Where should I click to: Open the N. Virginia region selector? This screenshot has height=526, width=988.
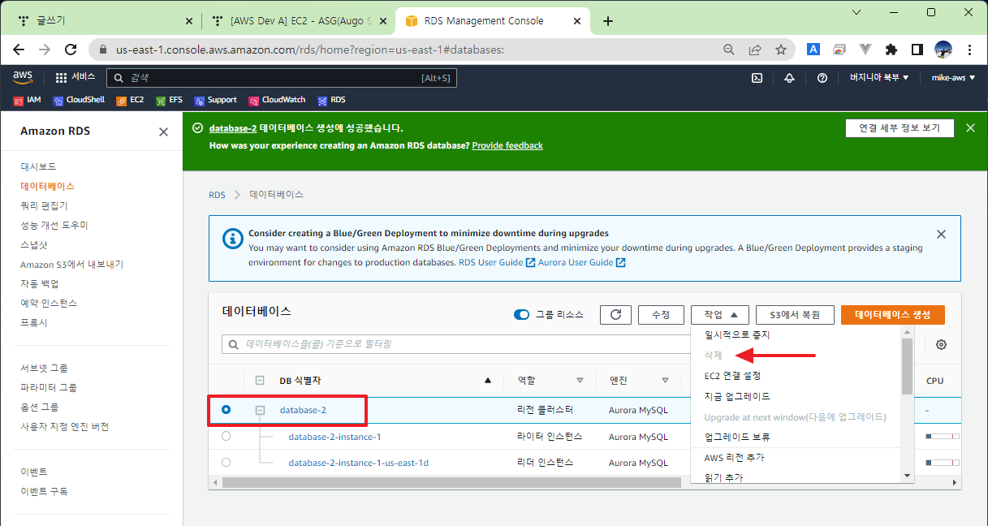879,78
